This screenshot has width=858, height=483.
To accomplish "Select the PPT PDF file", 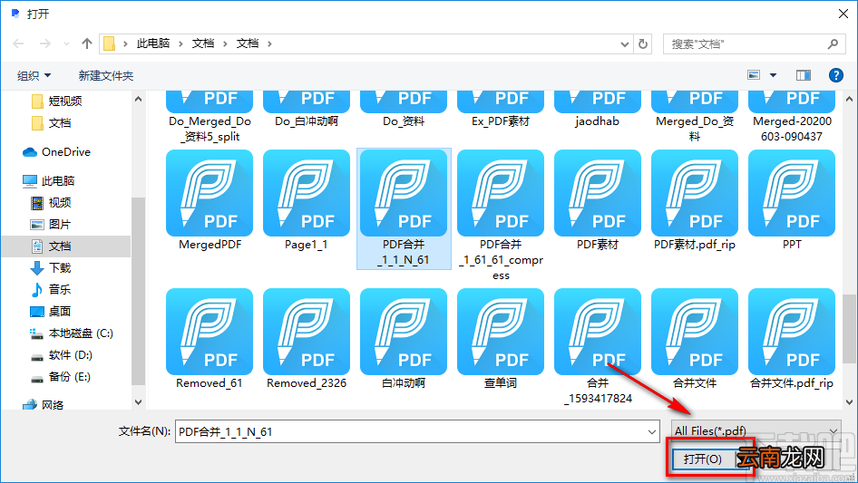I will 792,193.
